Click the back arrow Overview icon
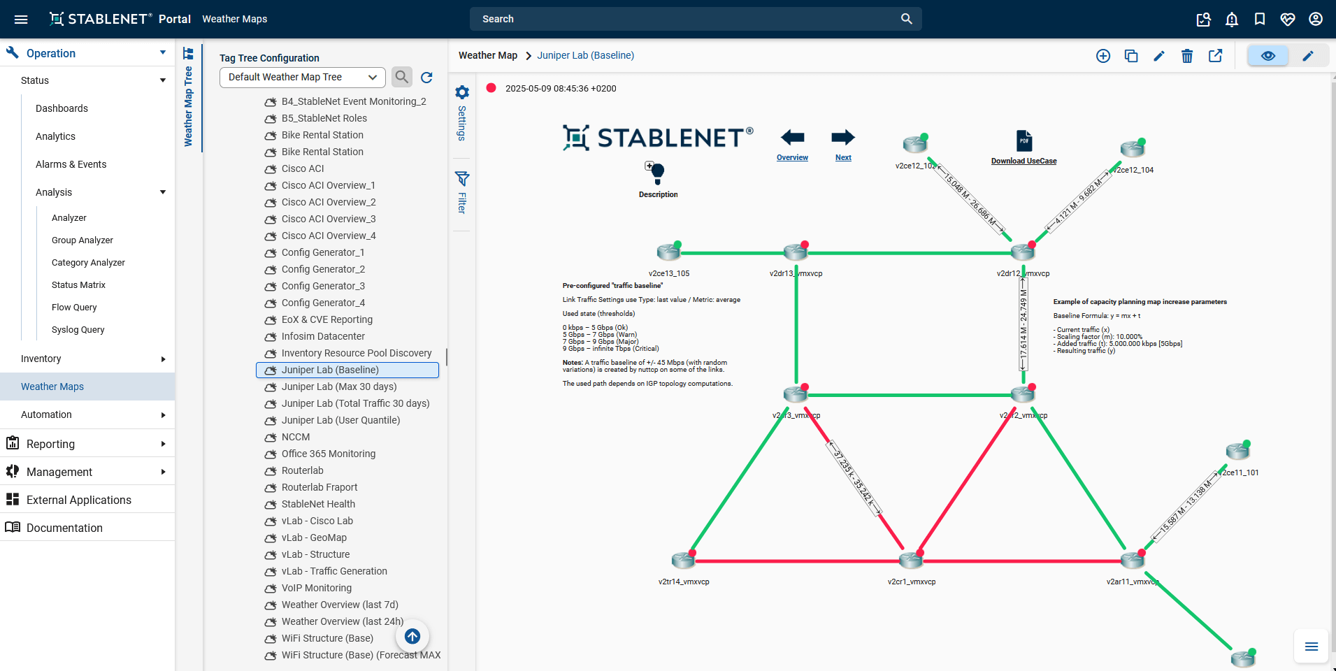Viewport: 1336px width, 671px height. coord(792,137)
